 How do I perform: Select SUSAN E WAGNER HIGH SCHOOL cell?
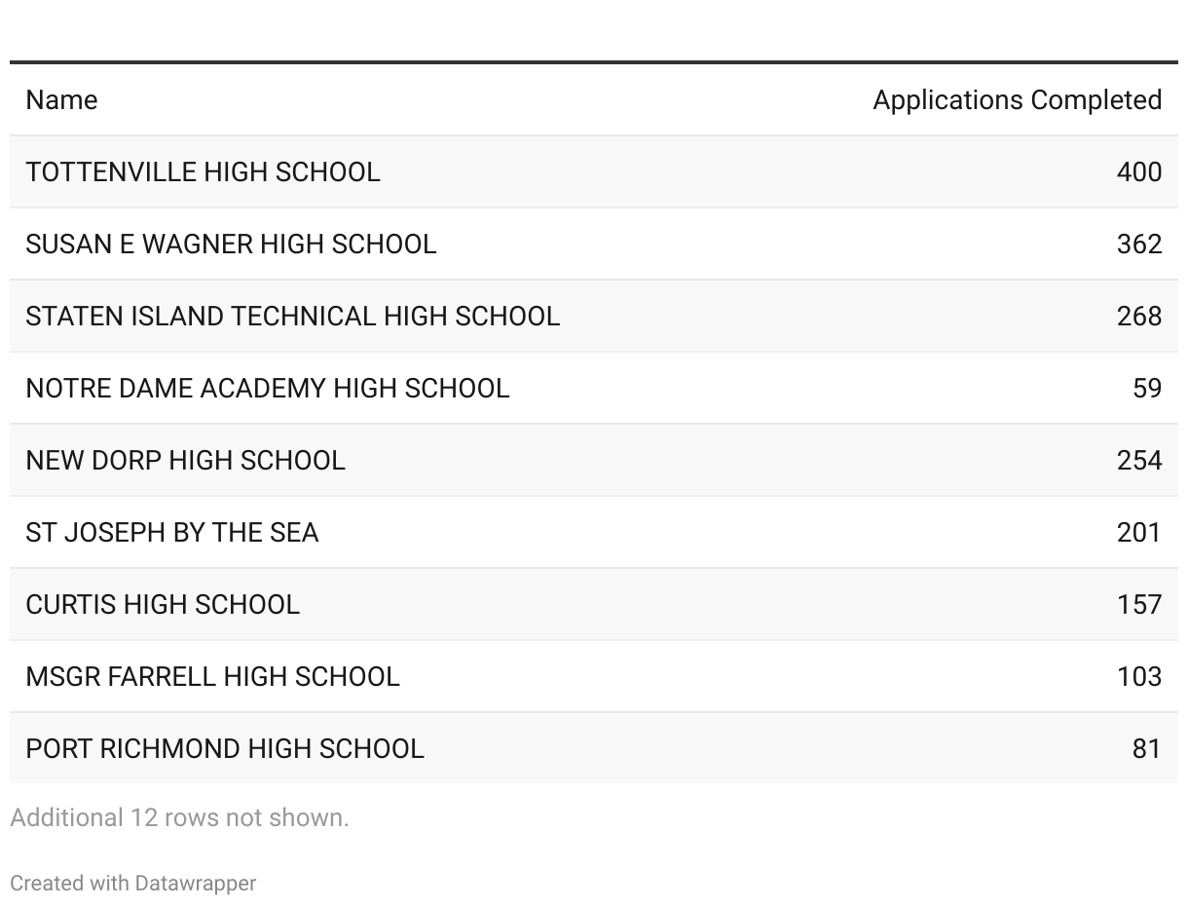tap(231, 245)
